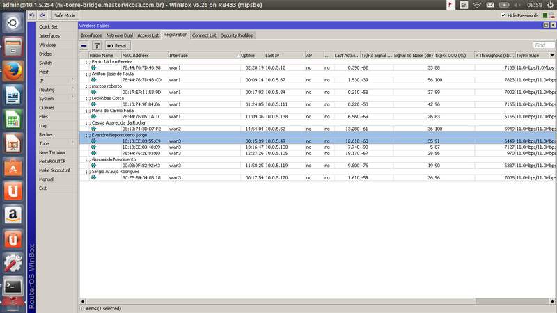Click client icon for MAC 08:10:74:3D:D7:F2
557x313 pixels.
pos(93,129)
